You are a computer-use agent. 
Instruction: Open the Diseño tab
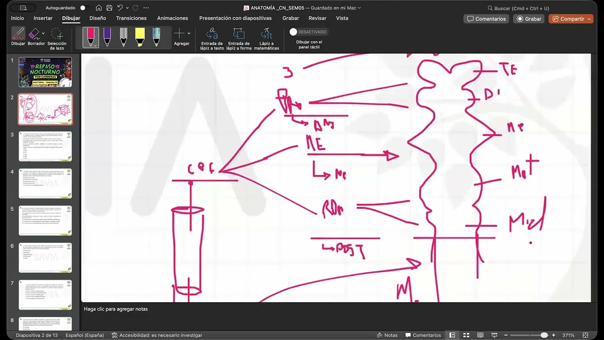click(98, 18)
